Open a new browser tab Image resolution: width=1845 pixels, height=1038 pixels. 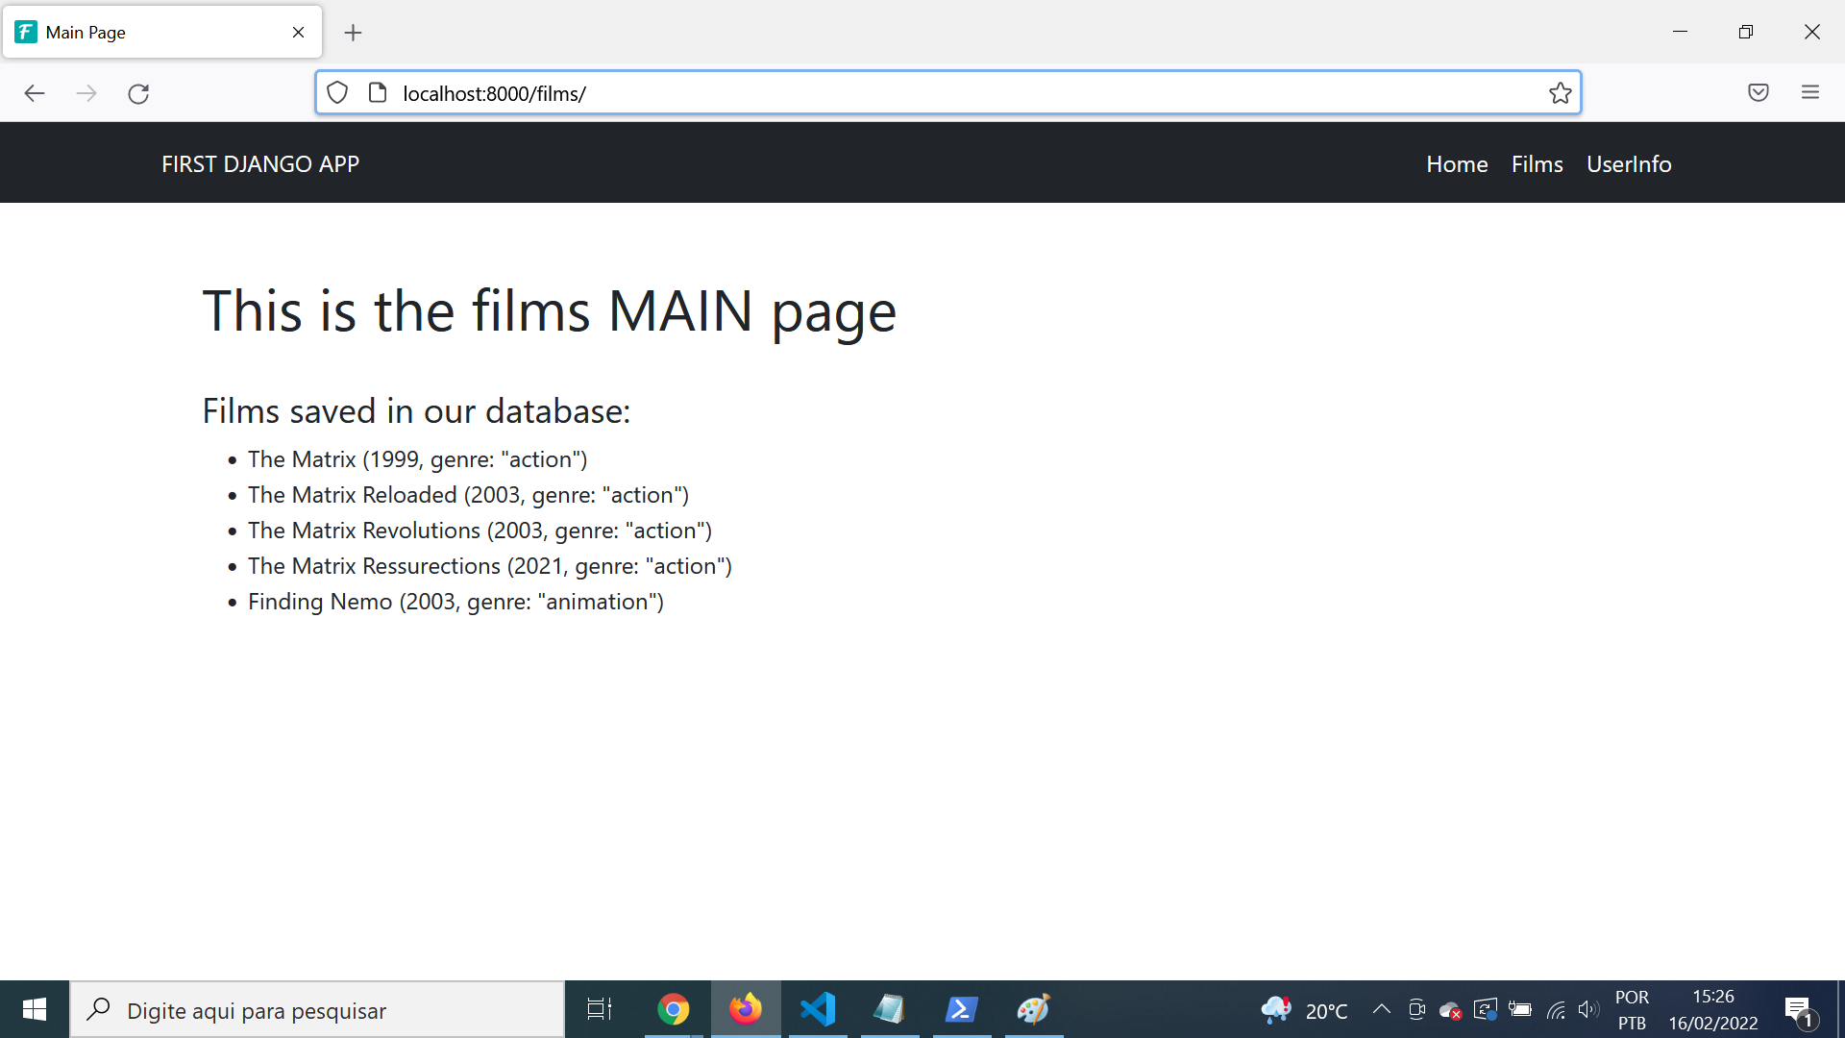[353, 33]
